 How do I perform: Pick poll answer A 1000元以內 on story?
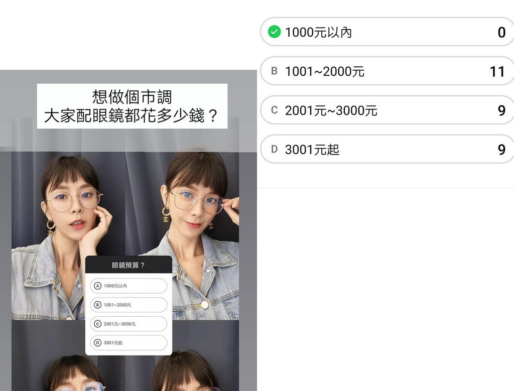128,286
